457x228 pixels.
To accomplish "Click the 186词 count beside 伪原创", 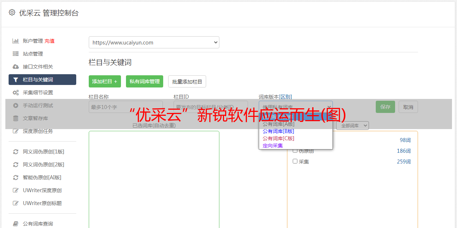I will click(404, 151).
